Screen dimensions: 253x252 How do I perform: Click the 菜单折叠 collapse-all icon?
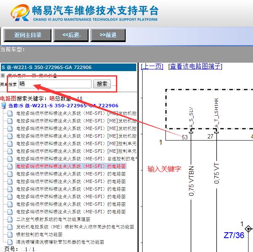click(x=34, y=75)
